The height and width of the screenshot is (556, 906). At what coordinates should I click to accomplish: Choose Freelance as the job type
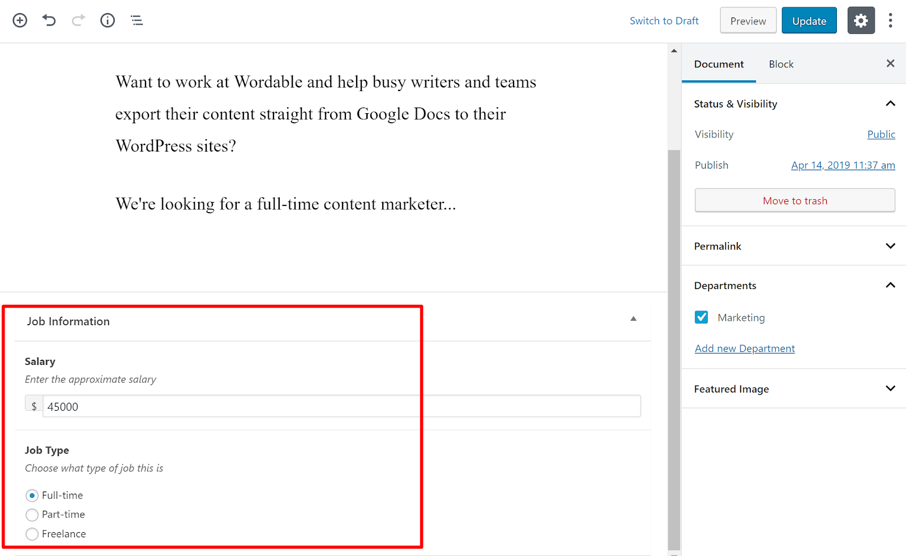(32, 533)
